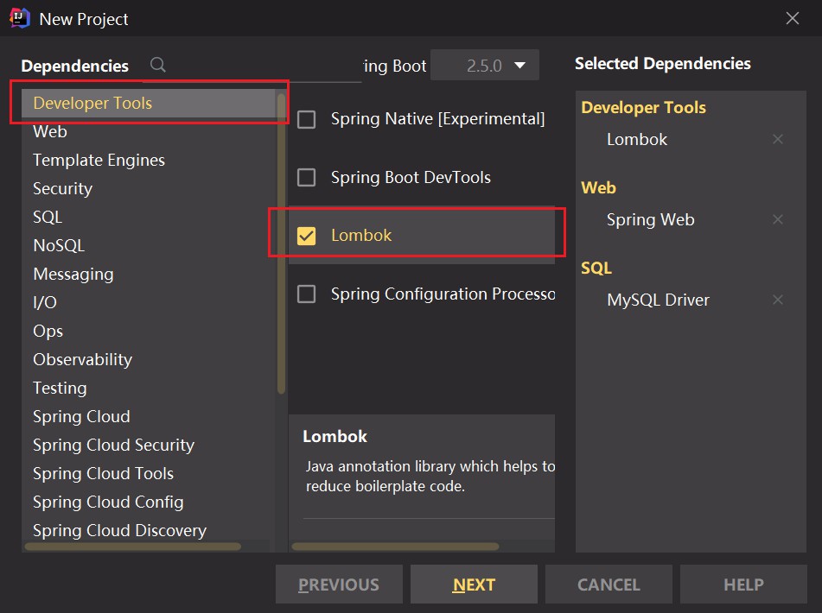The width and height of the screenshot is (822, 613).
Task: Select the Observability category
Action: (149, 360)
